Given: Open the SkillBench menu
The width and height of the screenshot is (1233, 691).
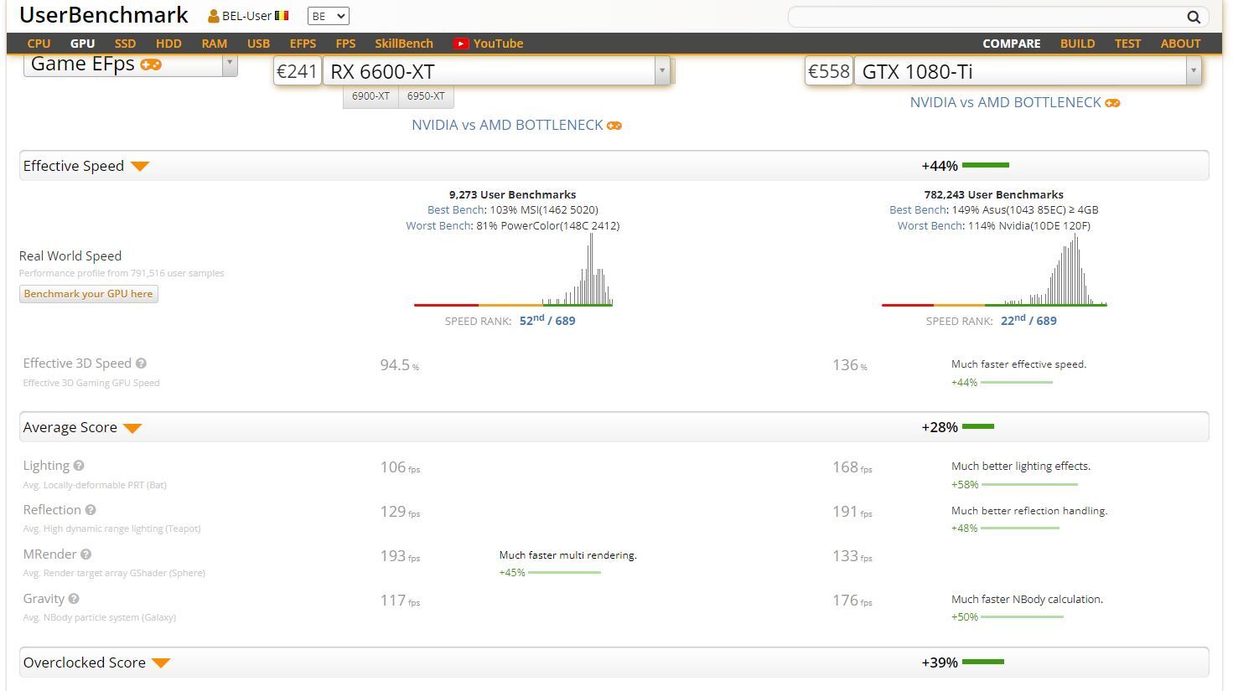Looking at the screenshot, I should click(x=404, y=44).
